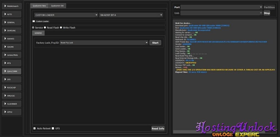Open the Port dropdown
Screen dimensions: 280x137
pyautogui.click(x=221, y=7)
